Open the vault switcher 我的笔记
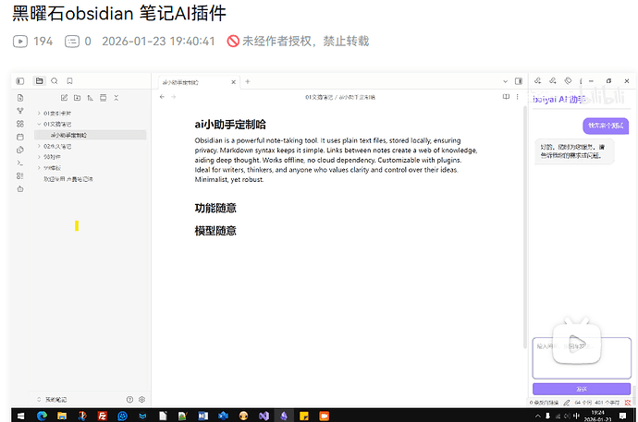The width and height of the screenshot is (638, 422). 52,400
